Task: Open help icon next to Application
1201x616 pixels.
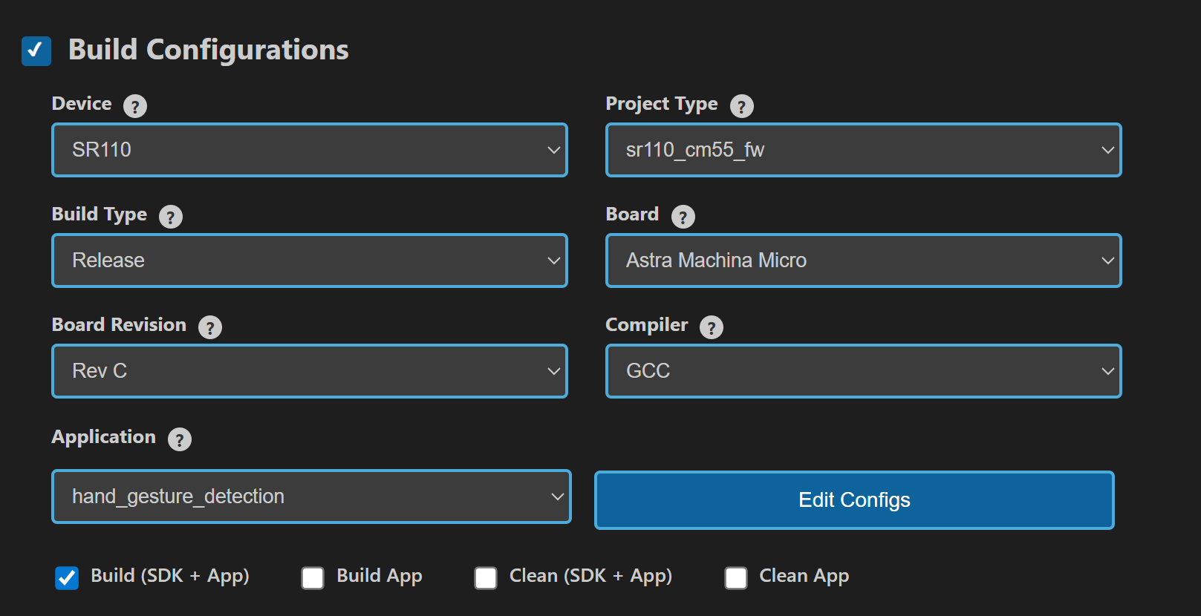Action: [x=180, y=439]
